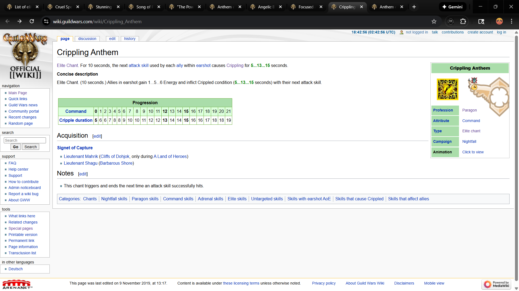Click the Powered by MediaWiki badge
This screenshot has height=291, width=519.
point(496,284)
